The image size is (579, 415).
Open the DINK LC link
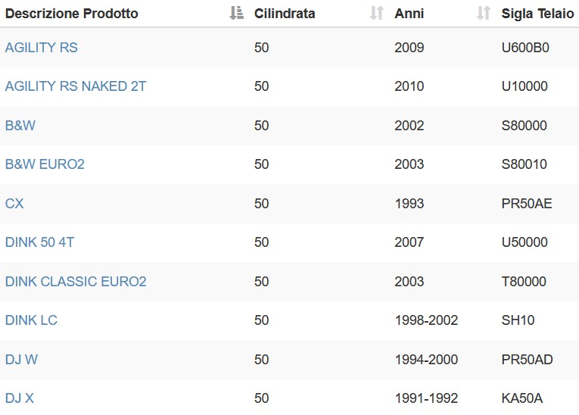[x=31, y=320]
